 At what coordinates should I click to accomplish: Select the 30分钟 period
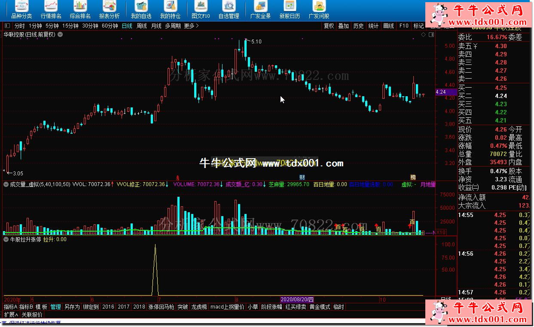click(x=90, y=26)
